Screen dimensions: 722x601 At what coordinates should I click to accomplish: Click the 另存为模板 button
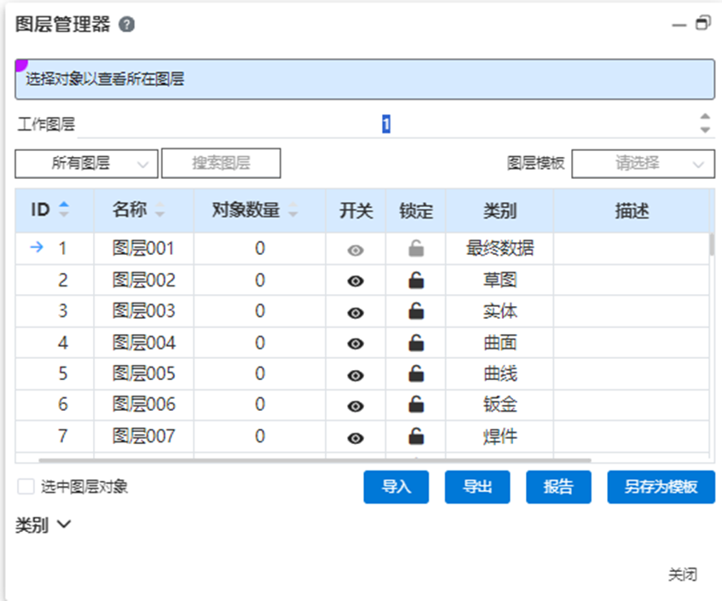click(661, 487)
